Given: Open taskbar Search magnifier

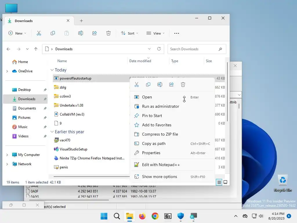Looking at the screenshot, I should click(x=117, y=216).
